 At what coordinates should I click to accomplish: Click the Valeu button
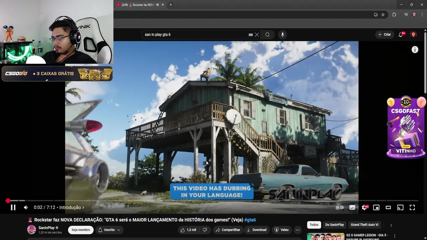pyautogui.click(x=281, y=230)
